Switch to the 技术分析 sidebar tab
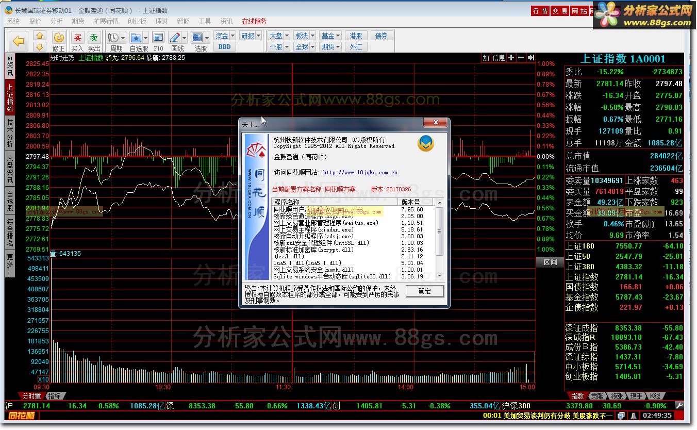Screen dimensions: 697x430 pyautogui.click(x=10, y=133)
